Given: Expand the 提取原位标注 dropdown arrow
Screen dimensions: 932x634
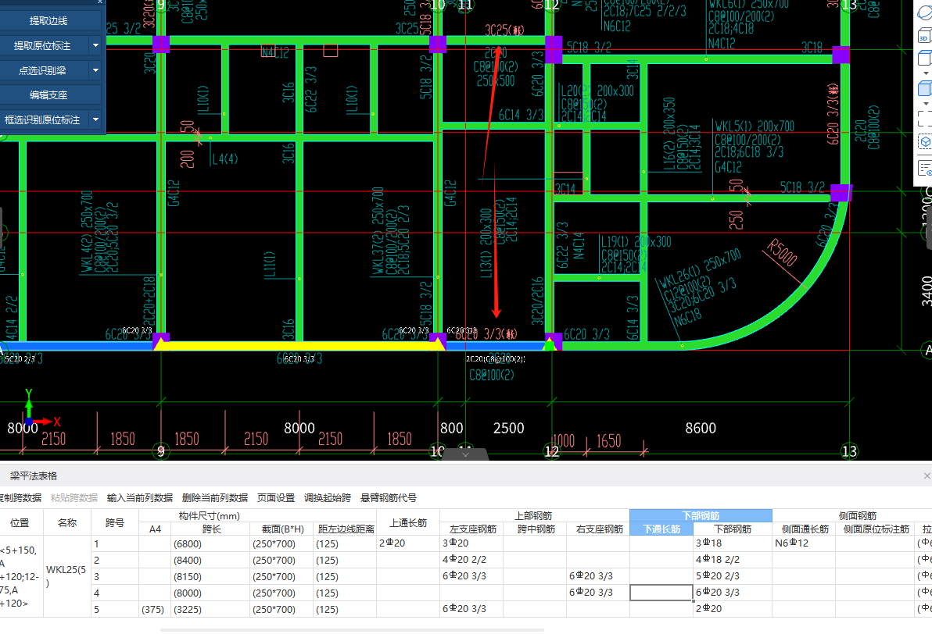Looking at the screenshot, I should (x=95, y=46).
